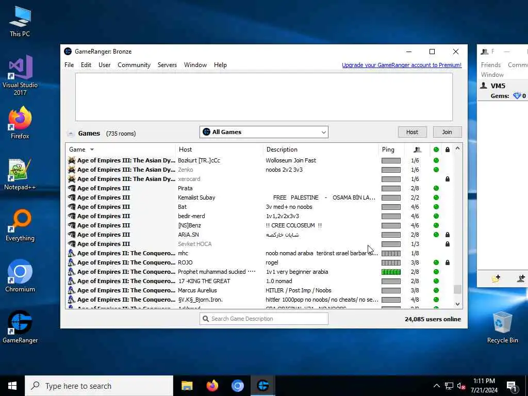Click the game list scrollbar thumb
The image size is (528, 396).
[457, 290]
